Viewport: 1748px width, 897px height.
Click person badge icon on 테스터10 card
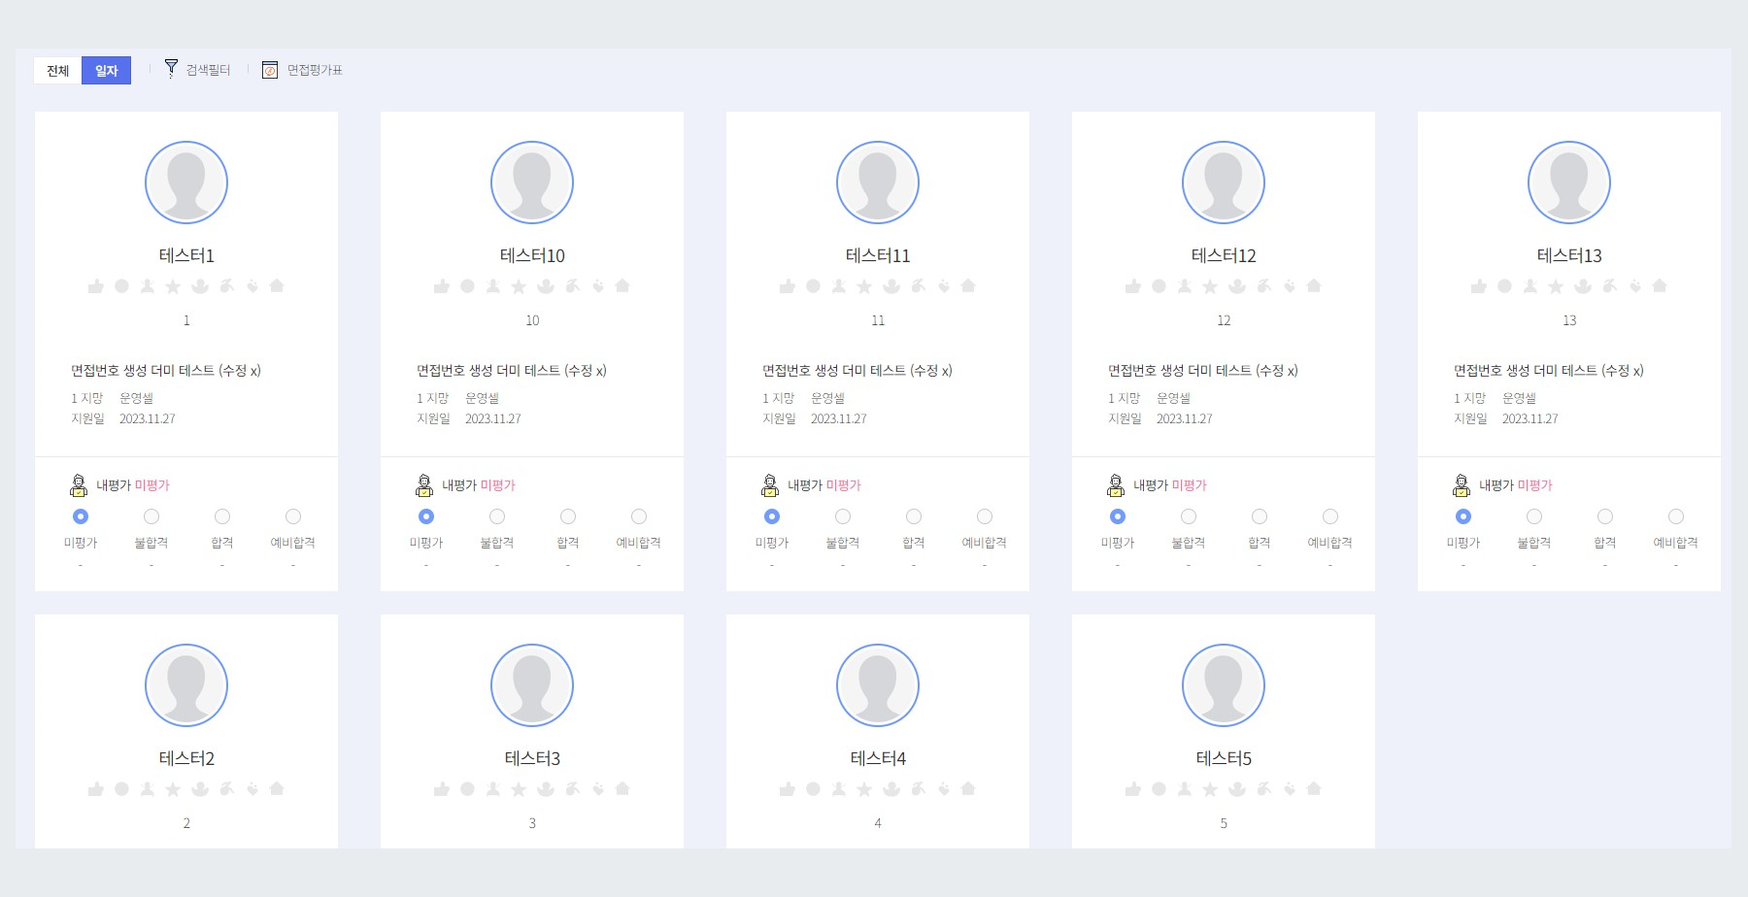click(493, 286)
